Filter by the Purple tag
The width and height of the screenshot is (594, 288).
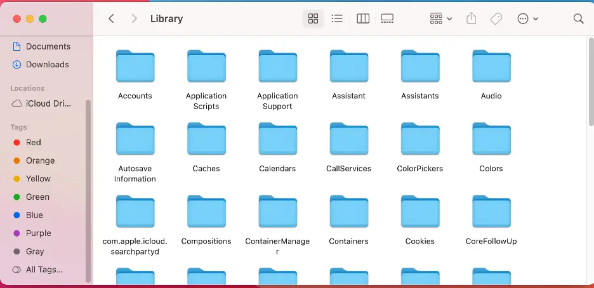coord(32,233)
